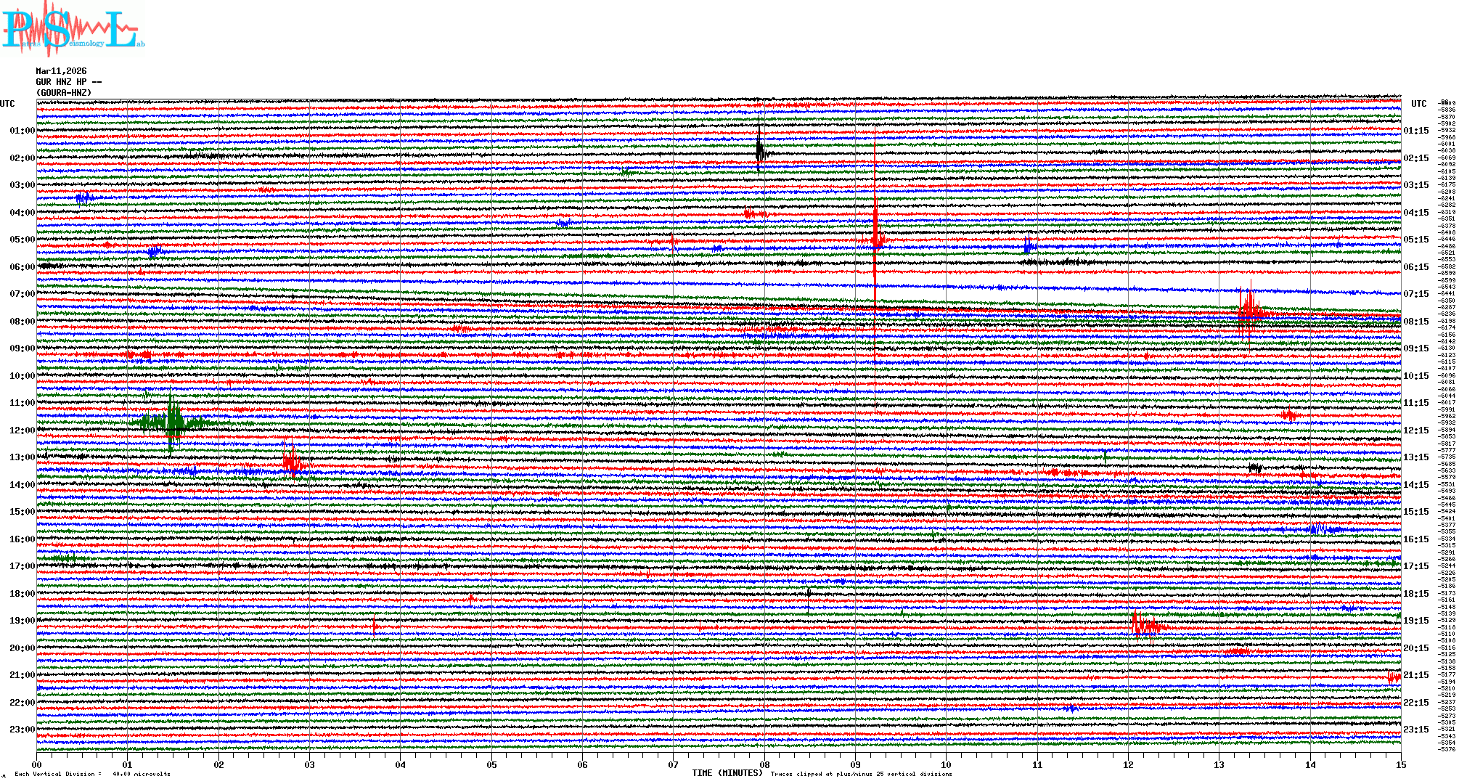1459x784 pixels.
Task: Click the Mar11,2026 date label
Action: (x=61, y=71)
